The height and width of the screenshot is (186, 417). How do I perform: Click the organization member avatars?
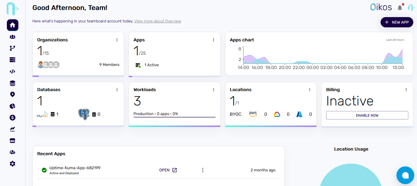coord(48,65)
